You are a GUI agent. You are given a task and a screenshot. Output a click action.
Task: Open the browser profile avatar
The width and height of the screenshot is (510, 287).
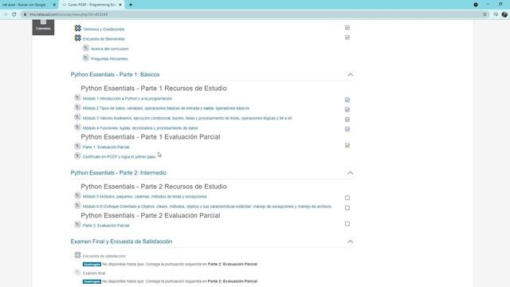tap(504, 14)
